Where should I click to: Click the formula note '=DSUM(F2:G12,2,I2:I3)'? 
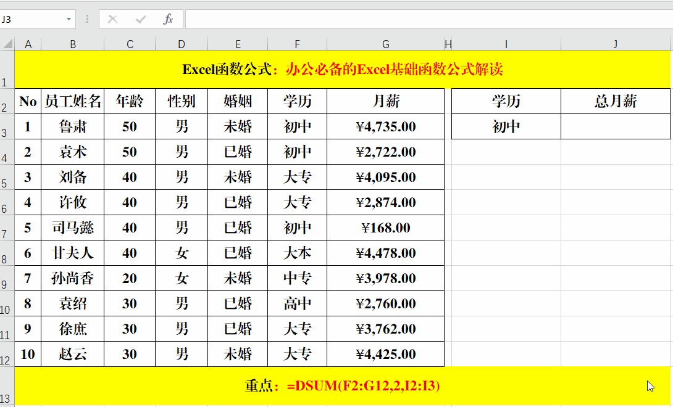[x=364, y=386]
